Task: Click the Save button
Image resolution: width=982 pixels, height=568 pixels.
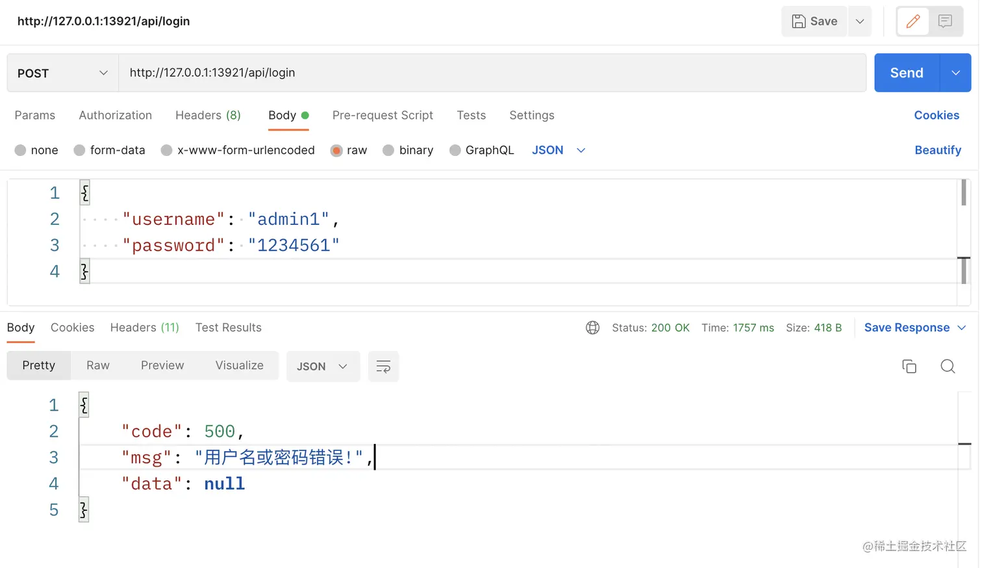Action: pyautogui.click(x=814, y=21)
